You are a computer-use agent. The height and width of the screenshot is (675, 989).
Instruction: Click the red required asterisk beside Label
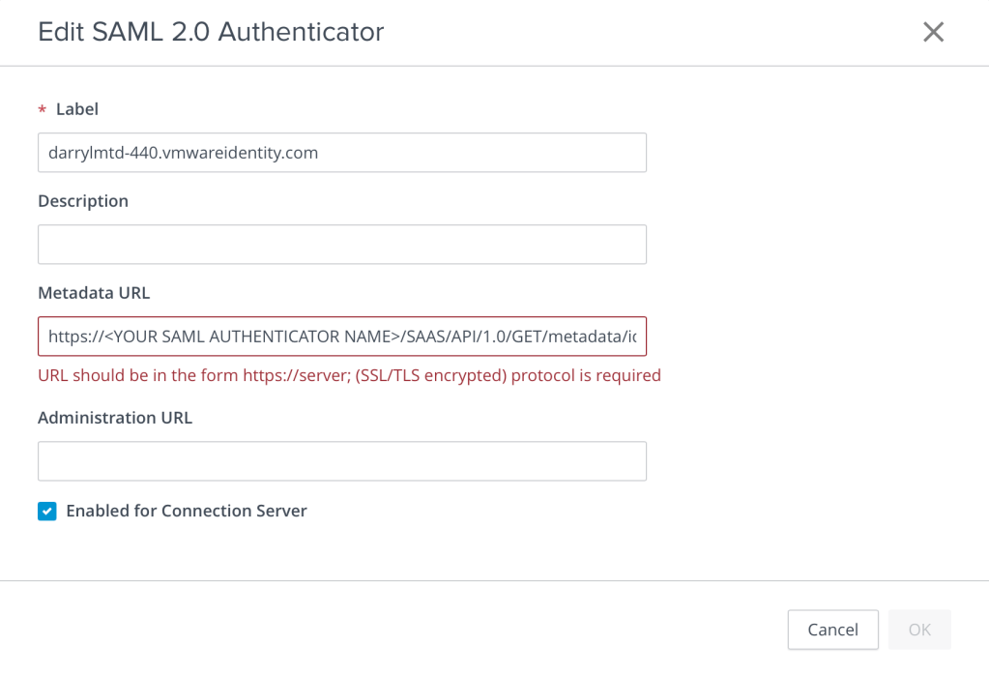pyautogui.click(x=42, y=110)
